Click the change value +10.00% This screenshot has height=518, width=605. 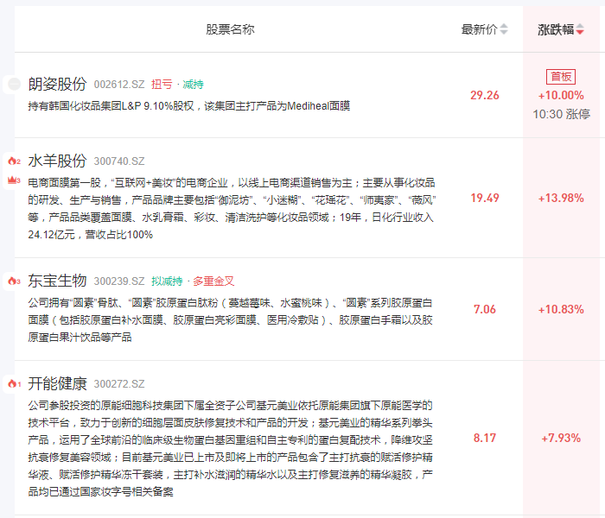pos(561,96)
